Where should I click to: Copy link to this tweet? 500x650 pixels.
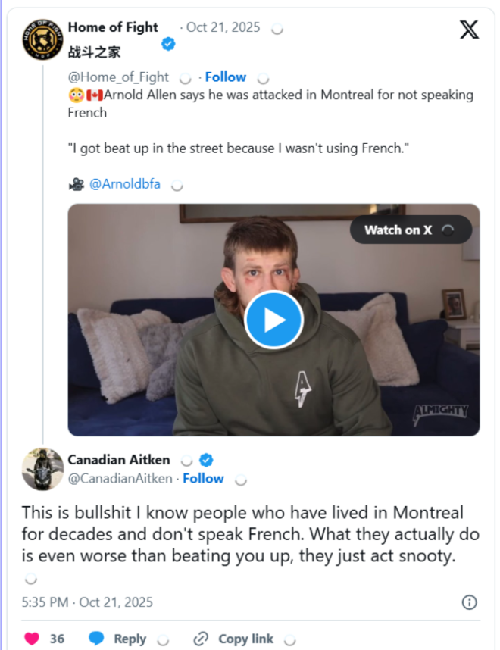pyautogui.click(x=236, y=639)
